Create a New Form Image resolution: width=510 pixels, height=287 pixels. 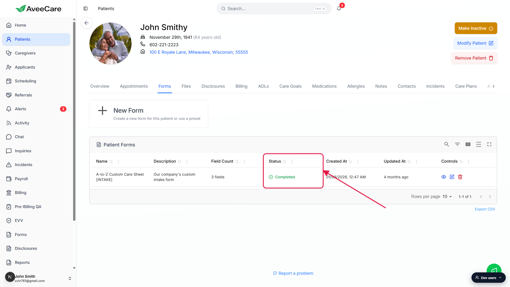click(x=149, y=114)
